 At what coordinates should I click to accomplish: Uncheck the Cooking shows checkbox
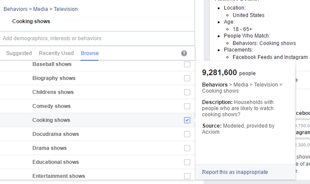point(187,120)
